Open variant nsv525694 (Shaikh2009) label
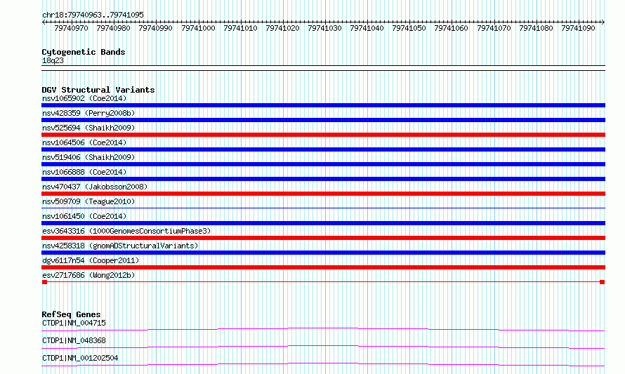The image size is (625, 374). pyautogui.click(x=88, y=128)
